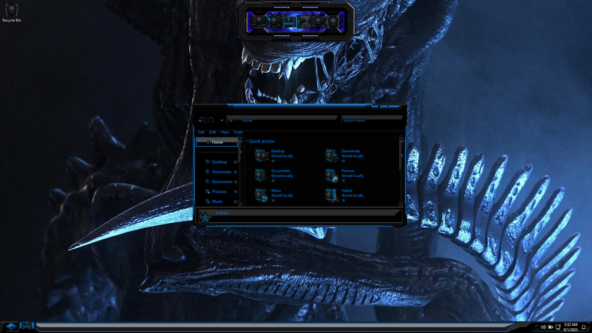Open the fifth dock icon with the grey alien head
Image resolution: width=592 pixels, height=333 pixels.
click(319, 22)
